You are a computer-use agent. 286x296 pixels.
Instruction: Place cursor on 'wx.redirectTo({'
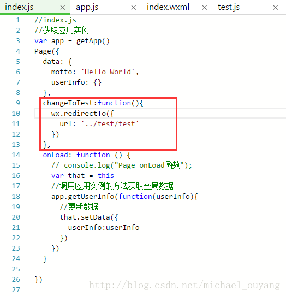pyautogui.click(x=82, y=114)
